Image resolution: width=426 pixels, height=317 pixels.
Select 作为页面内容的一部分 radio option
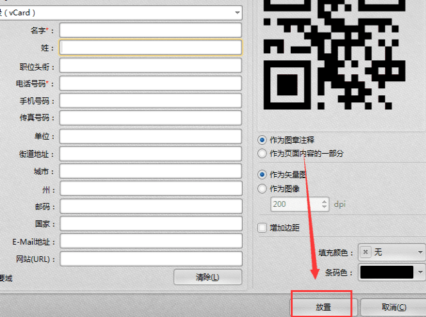click(x=262, y=154)
